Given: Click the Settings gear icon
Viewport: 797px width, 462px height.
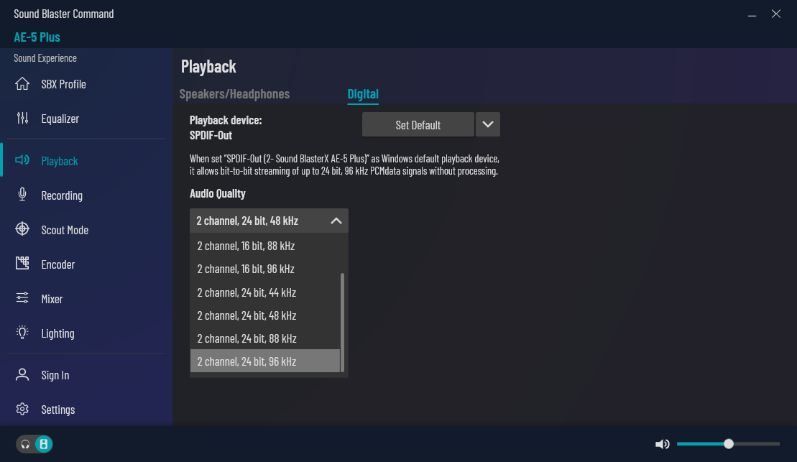Looking at the screenshot, I should pyautogui.click(x=22, y=409).
